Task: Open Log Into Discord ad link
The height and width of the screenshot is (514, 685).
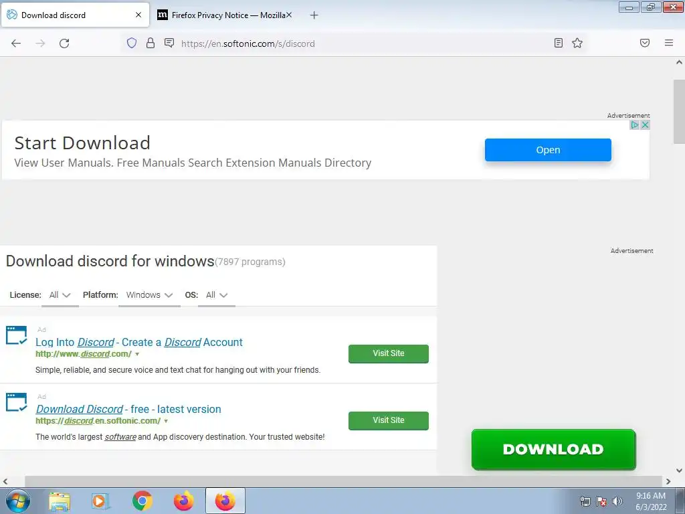Action: coord(139,342)
